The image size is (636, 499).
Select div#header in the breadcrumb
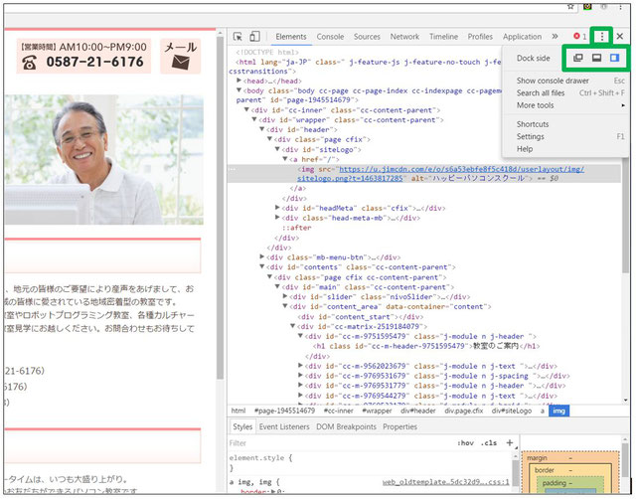pos(417,411)
